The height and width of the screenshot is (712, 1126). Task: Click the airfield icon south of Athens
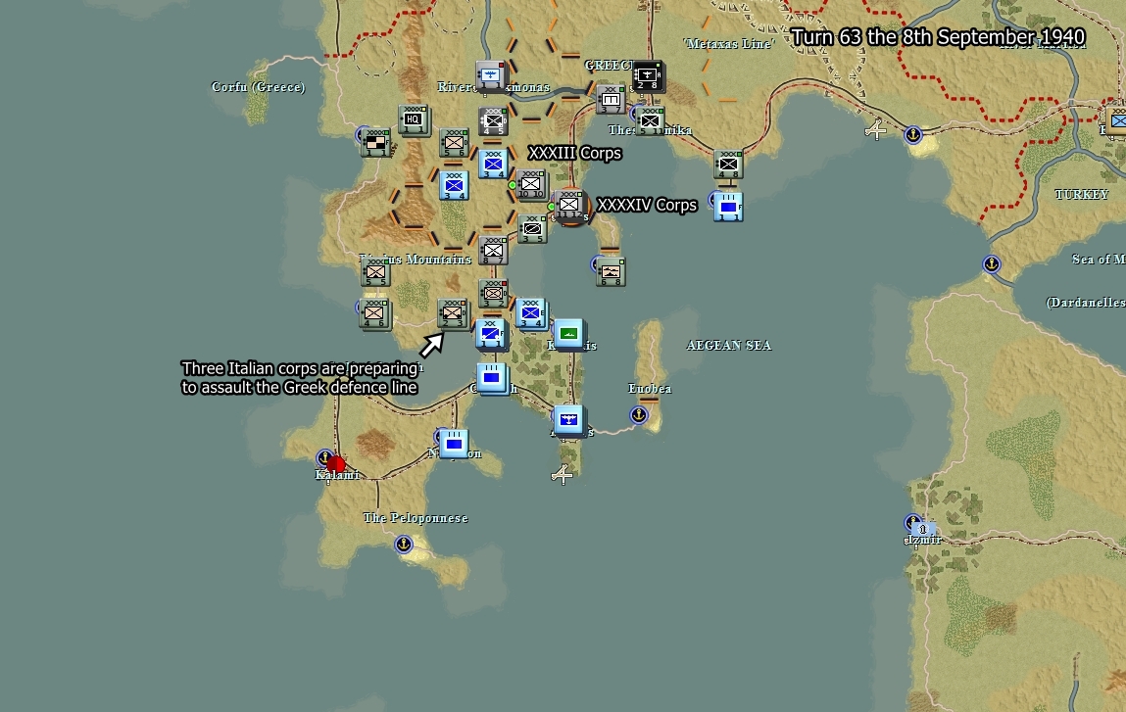click(563, 474)
